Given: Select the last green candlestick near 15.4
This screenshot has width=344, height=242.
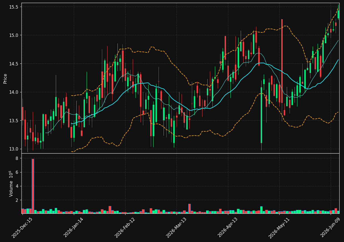Looking at the screenshot, I should click(338, 14).
